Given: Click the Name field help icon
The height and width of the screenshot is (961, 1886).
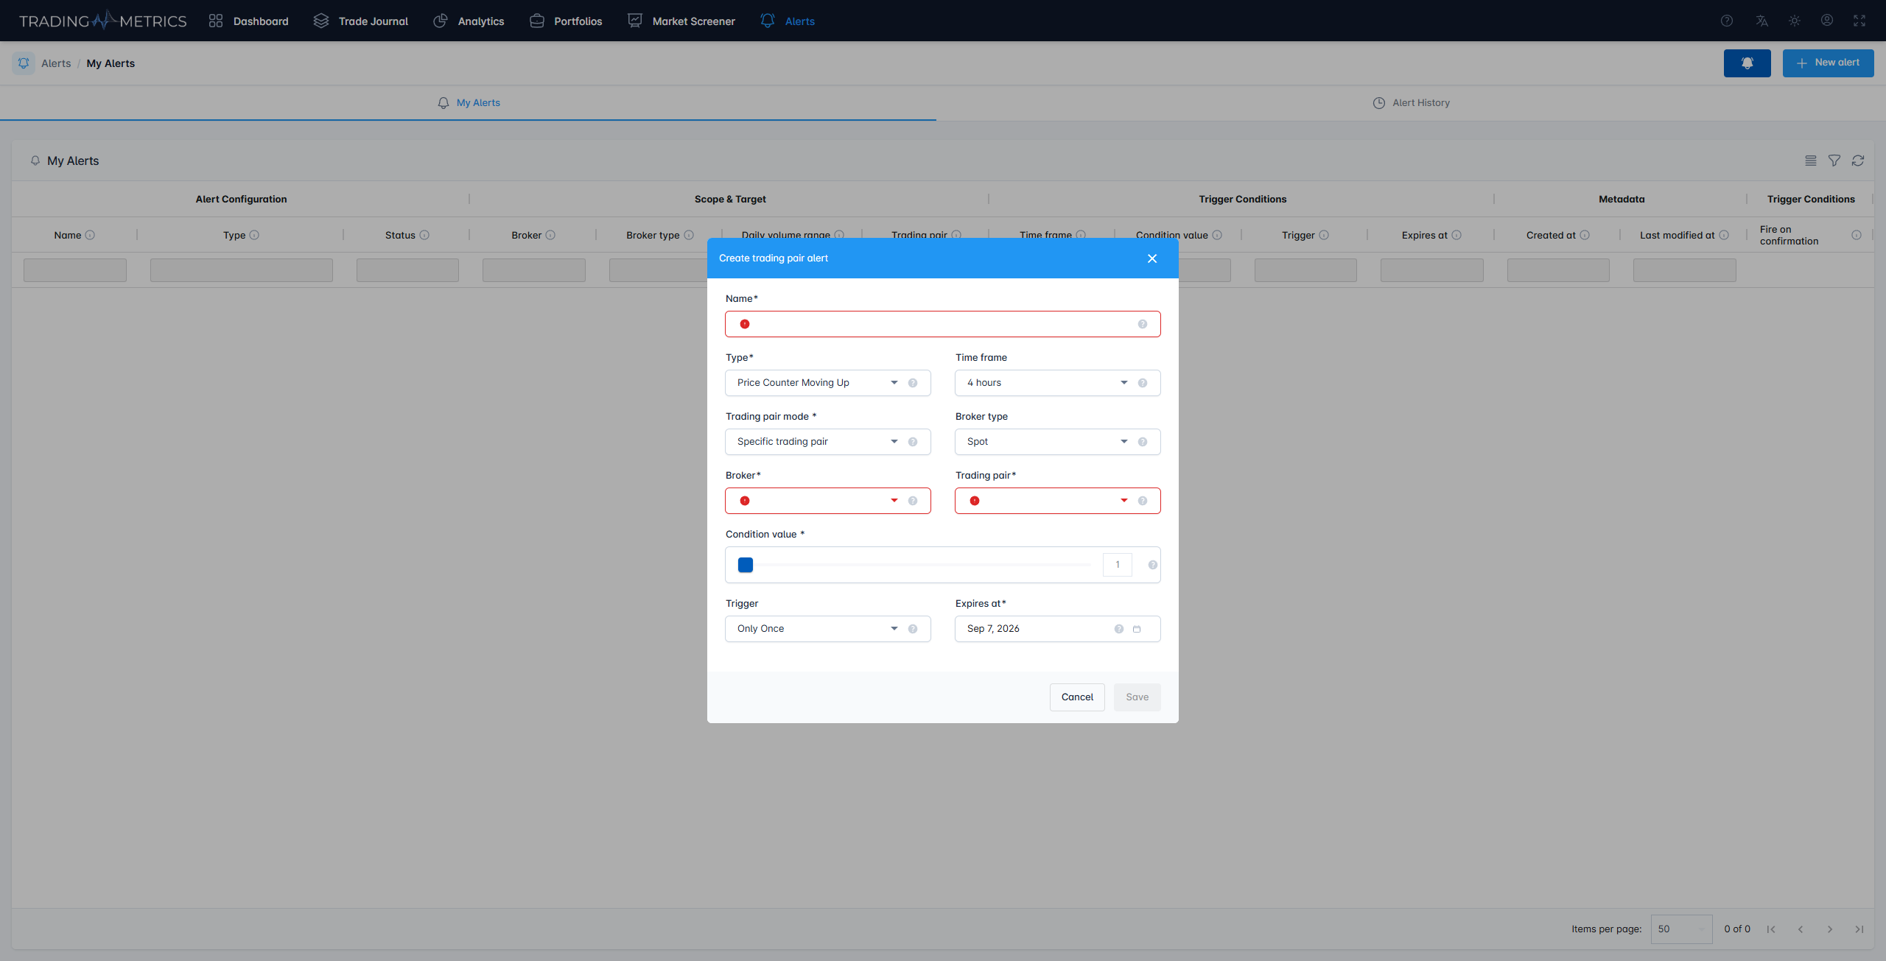Looking at the screenshot, I should pos(1143,324).
